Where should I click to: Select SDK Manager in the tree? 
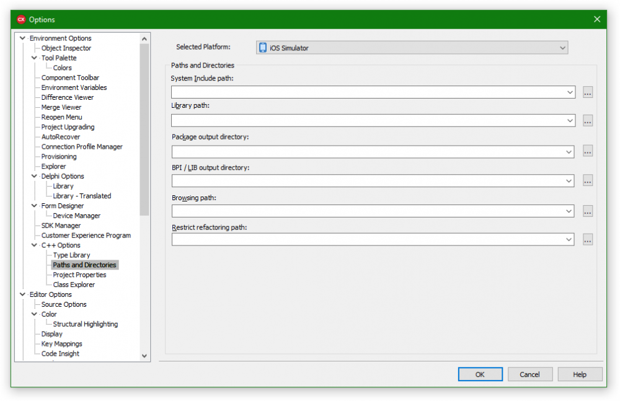pyautogui.click(x=61, y=226)
